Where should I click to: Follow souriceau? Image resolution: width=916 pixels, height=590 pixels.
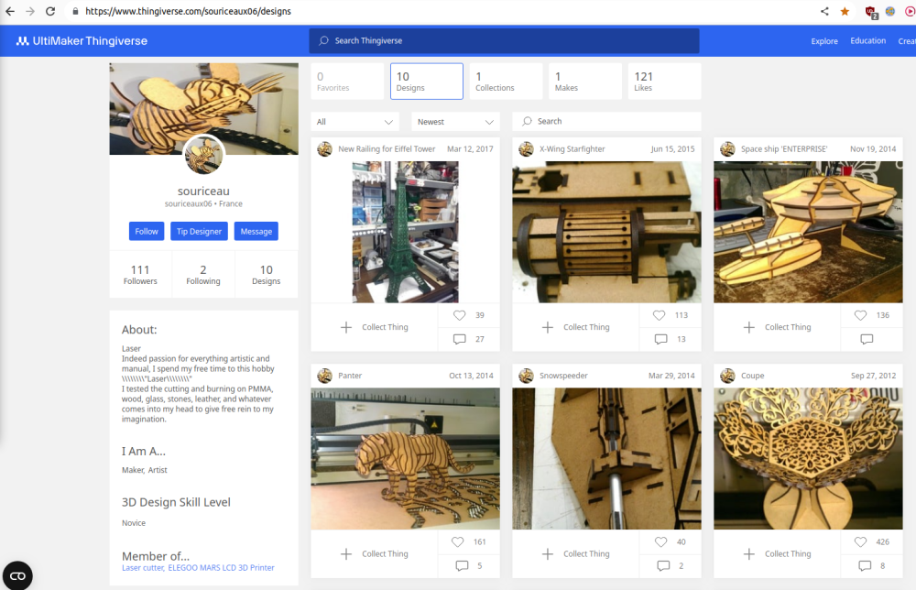(x=147, y=231)
